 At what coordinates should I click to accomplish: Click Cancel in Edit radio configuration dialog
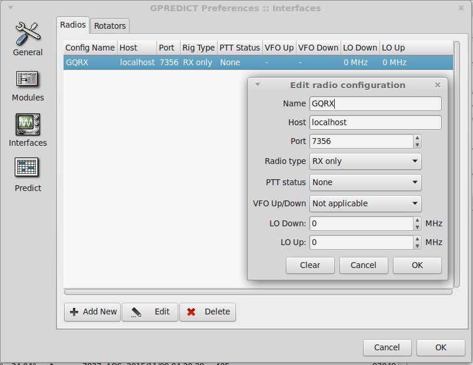coord(364,265)
